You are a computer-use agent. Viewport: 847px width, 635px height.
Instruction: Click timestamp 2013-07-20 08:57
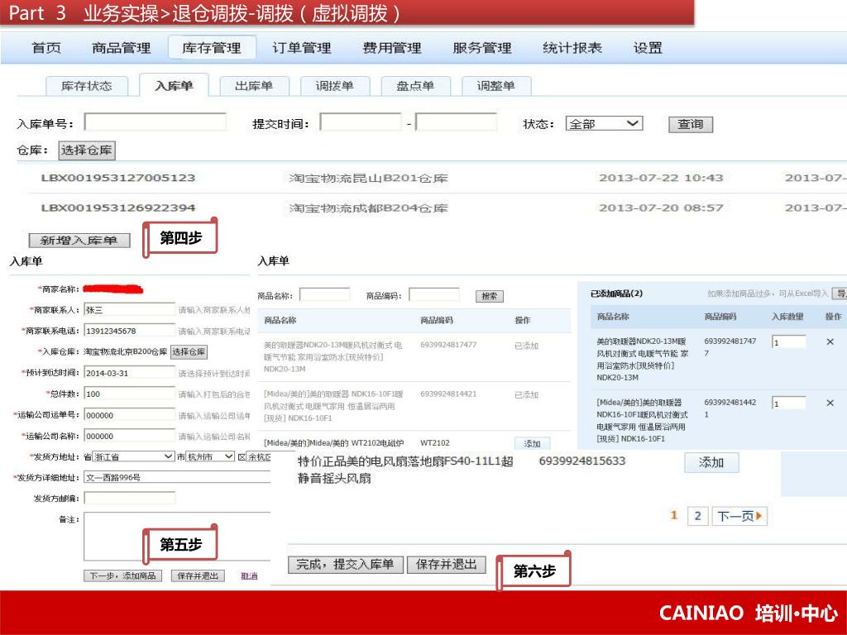[661, 208]
